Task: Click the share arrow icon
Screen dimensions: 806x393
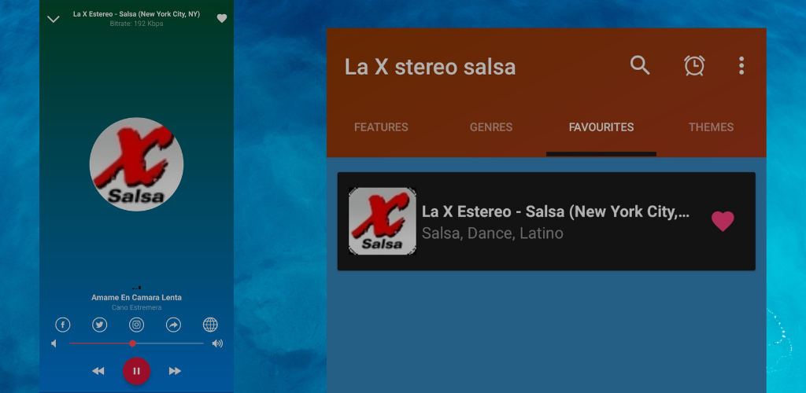Action: [x=173, y=325]
